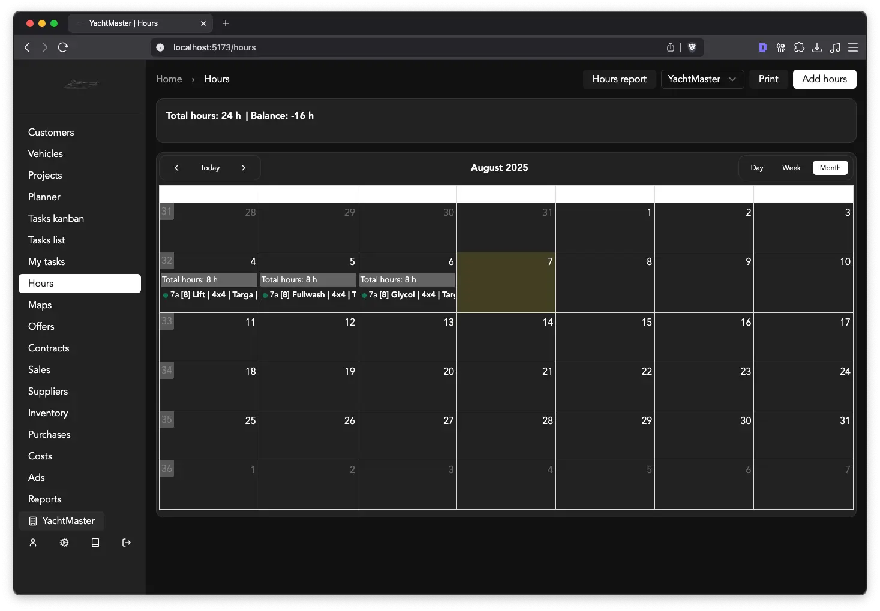Click the user profile icon in sidebar

33,543
